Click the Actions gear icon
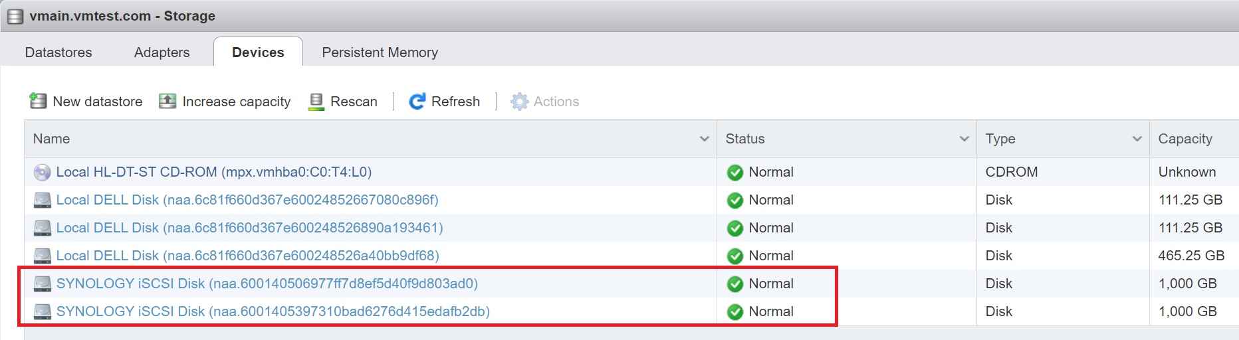The height and width of the screenshot is (340, 1239). 519,101
